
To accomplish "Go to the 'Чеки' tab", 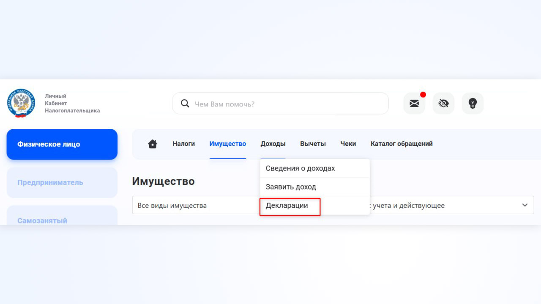I will tap(348, 144).
